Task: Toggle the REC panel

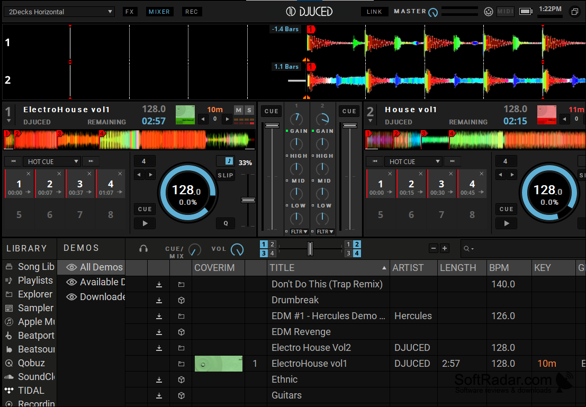Action: [x=192, y=12]
